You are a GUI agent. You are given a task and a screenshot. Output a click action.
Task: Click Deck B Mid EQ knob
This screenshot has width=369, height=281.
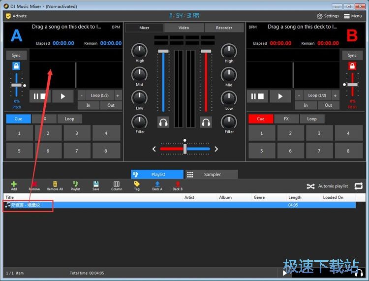coord(229,75)
